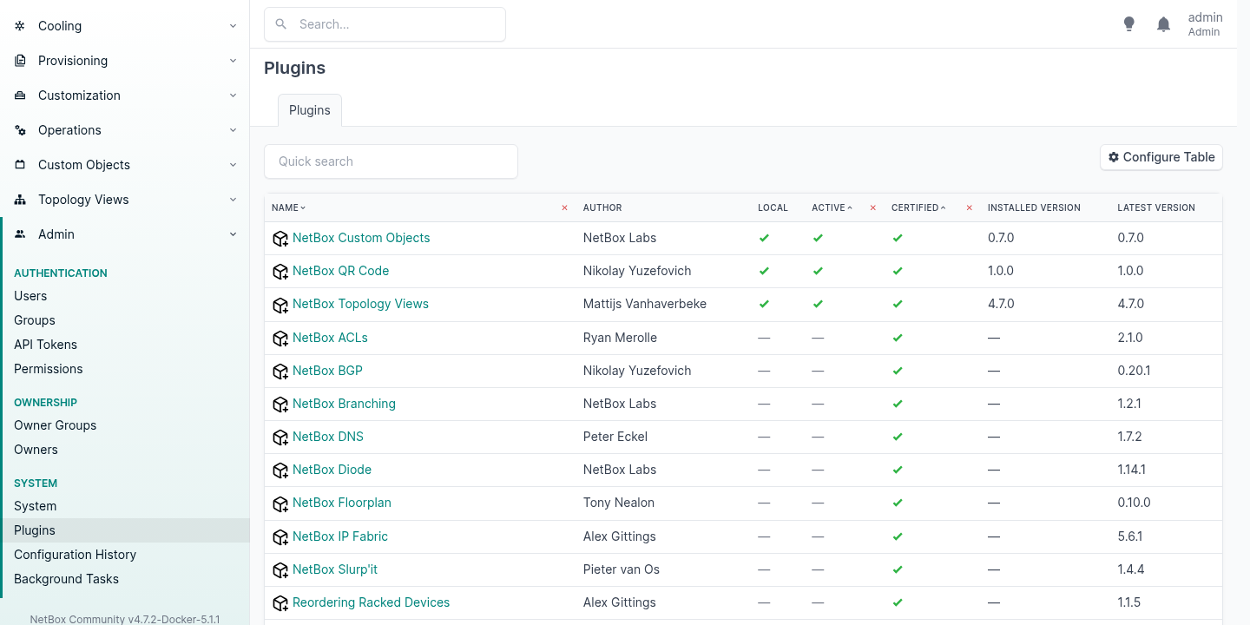
Task: Click into the Quick search box
Action: click(x=391, y=161)
